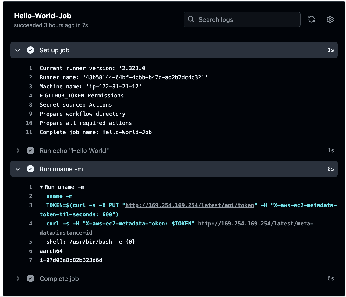This screenshot has height=297, width=346.
Task: Select the Run echo "Hello World" step title
Action: (74, 151)
